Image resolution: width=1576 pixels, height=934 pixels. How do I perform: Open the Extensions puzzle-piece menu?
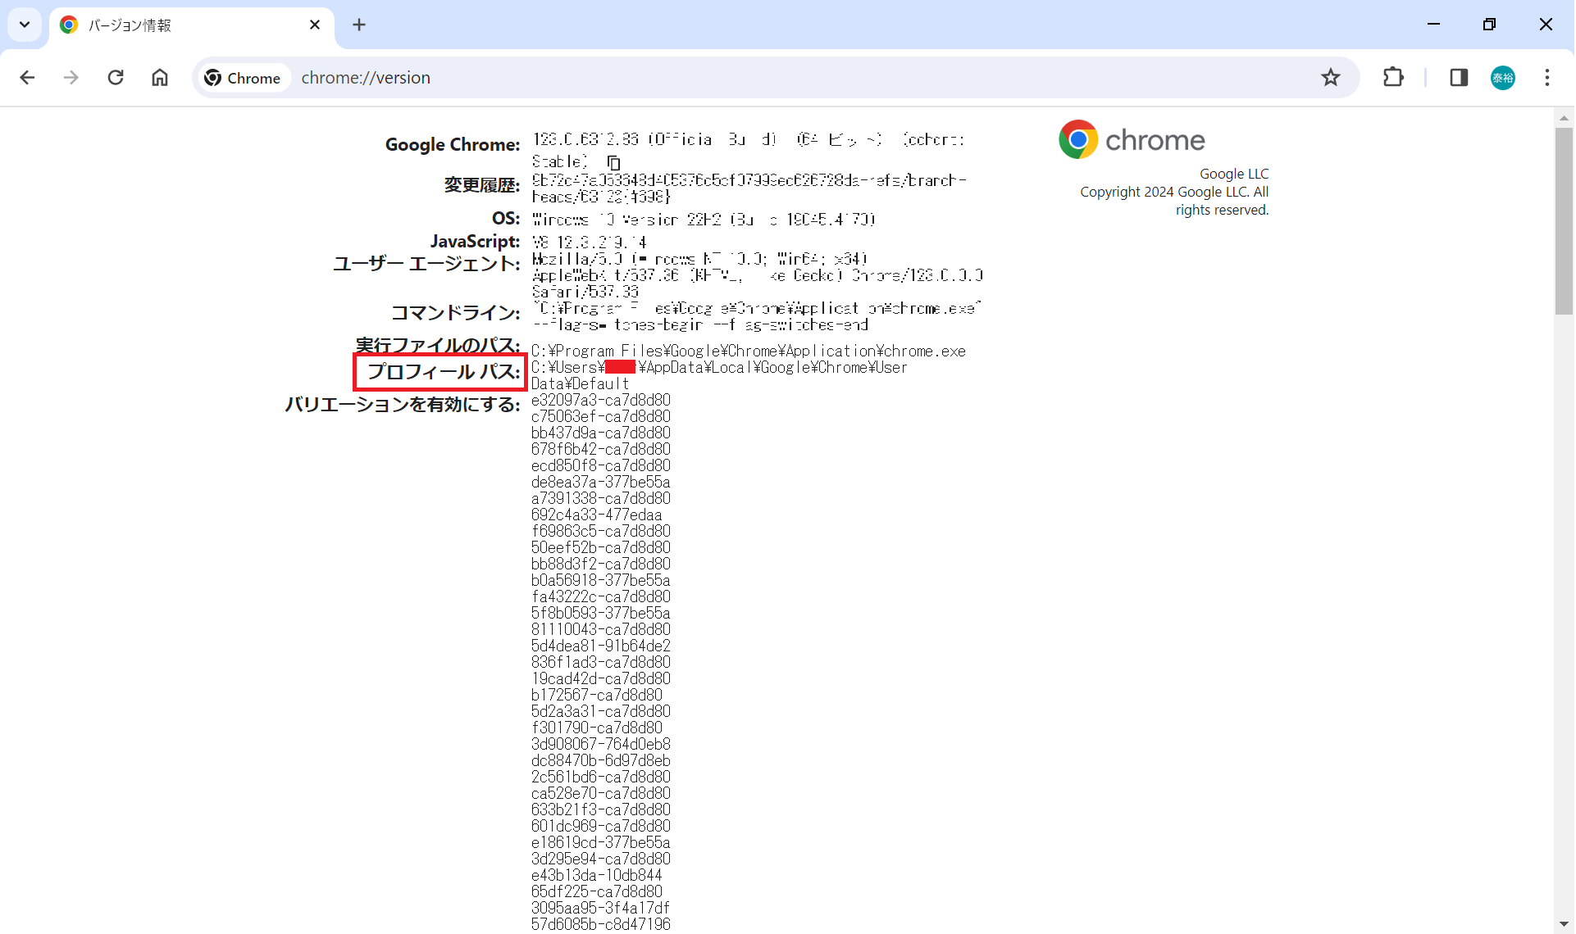pyautogui.click(x=1394, y=77)
